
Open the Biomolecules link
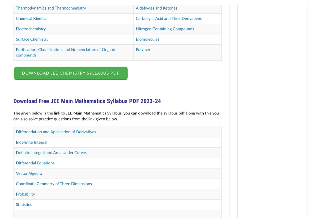click(x=147, y=39)
